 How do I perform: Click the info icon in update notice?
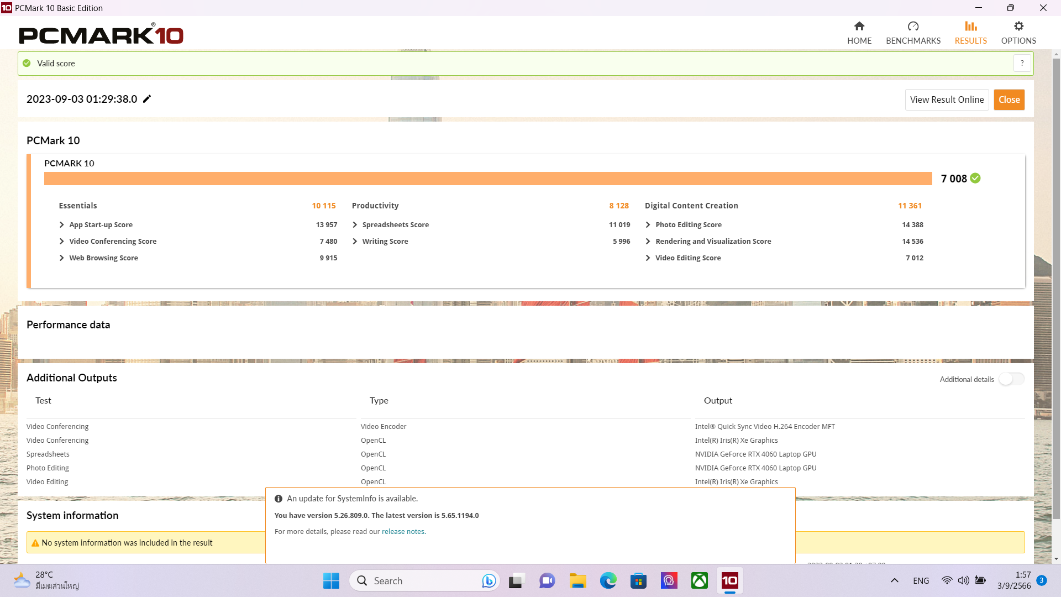[279, 499]
